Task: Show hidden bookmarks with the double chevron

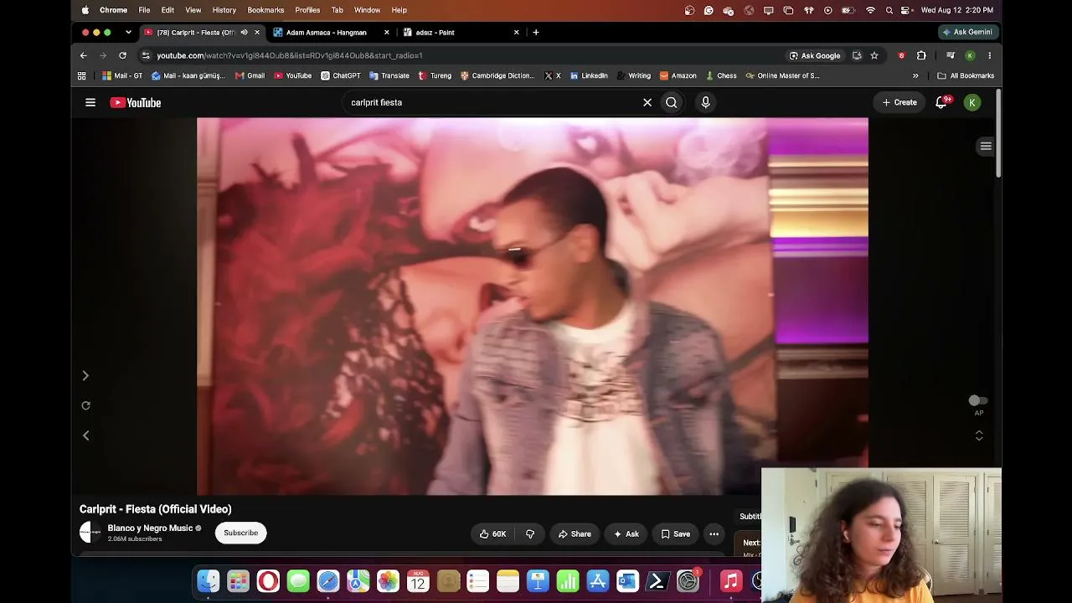Action: (x=915, y=75)
